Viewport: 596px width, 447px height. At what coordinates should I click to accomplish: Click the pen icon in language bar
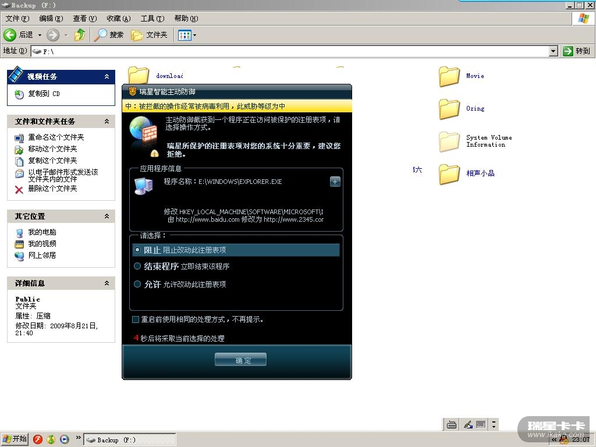point(468,424)
